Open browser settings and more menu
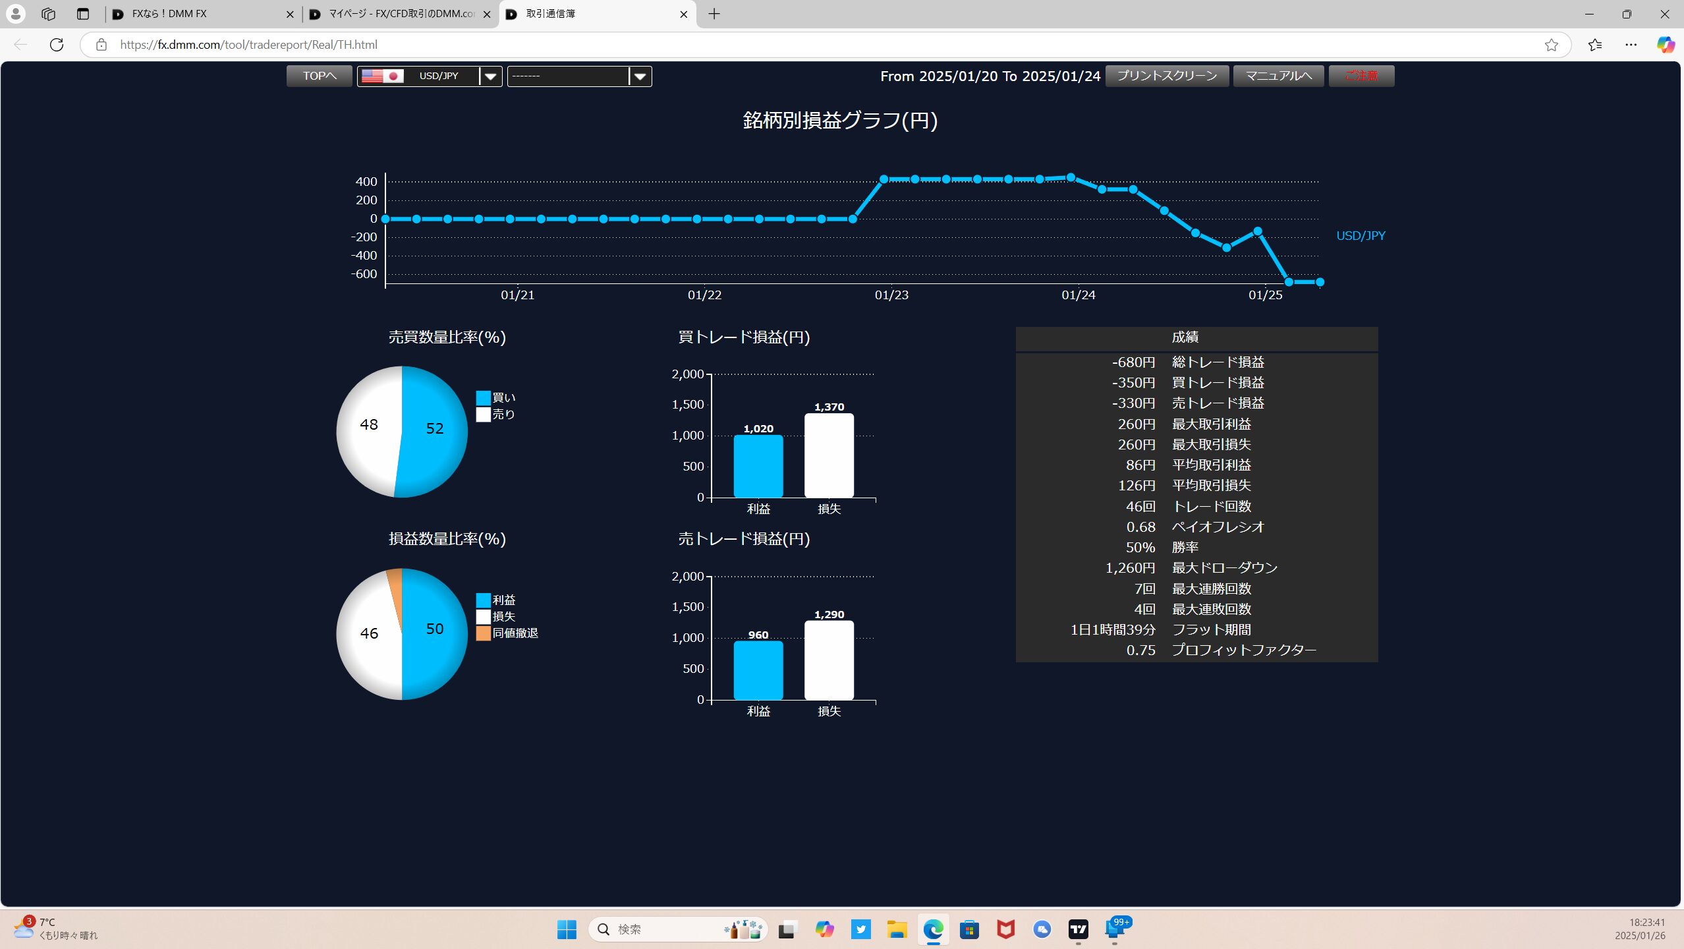1684x949 pixels. pos(1631,45)
